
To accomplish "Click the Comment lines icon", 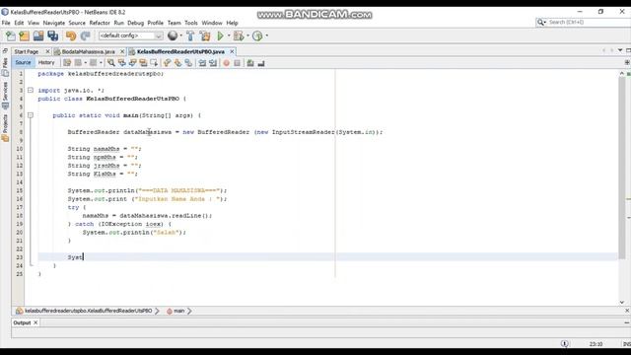I will click(x=250, y=63).
